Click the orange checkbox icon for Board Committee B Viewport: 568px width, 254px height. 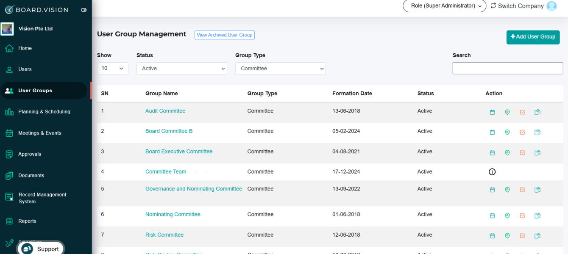[x=522, y=133]
